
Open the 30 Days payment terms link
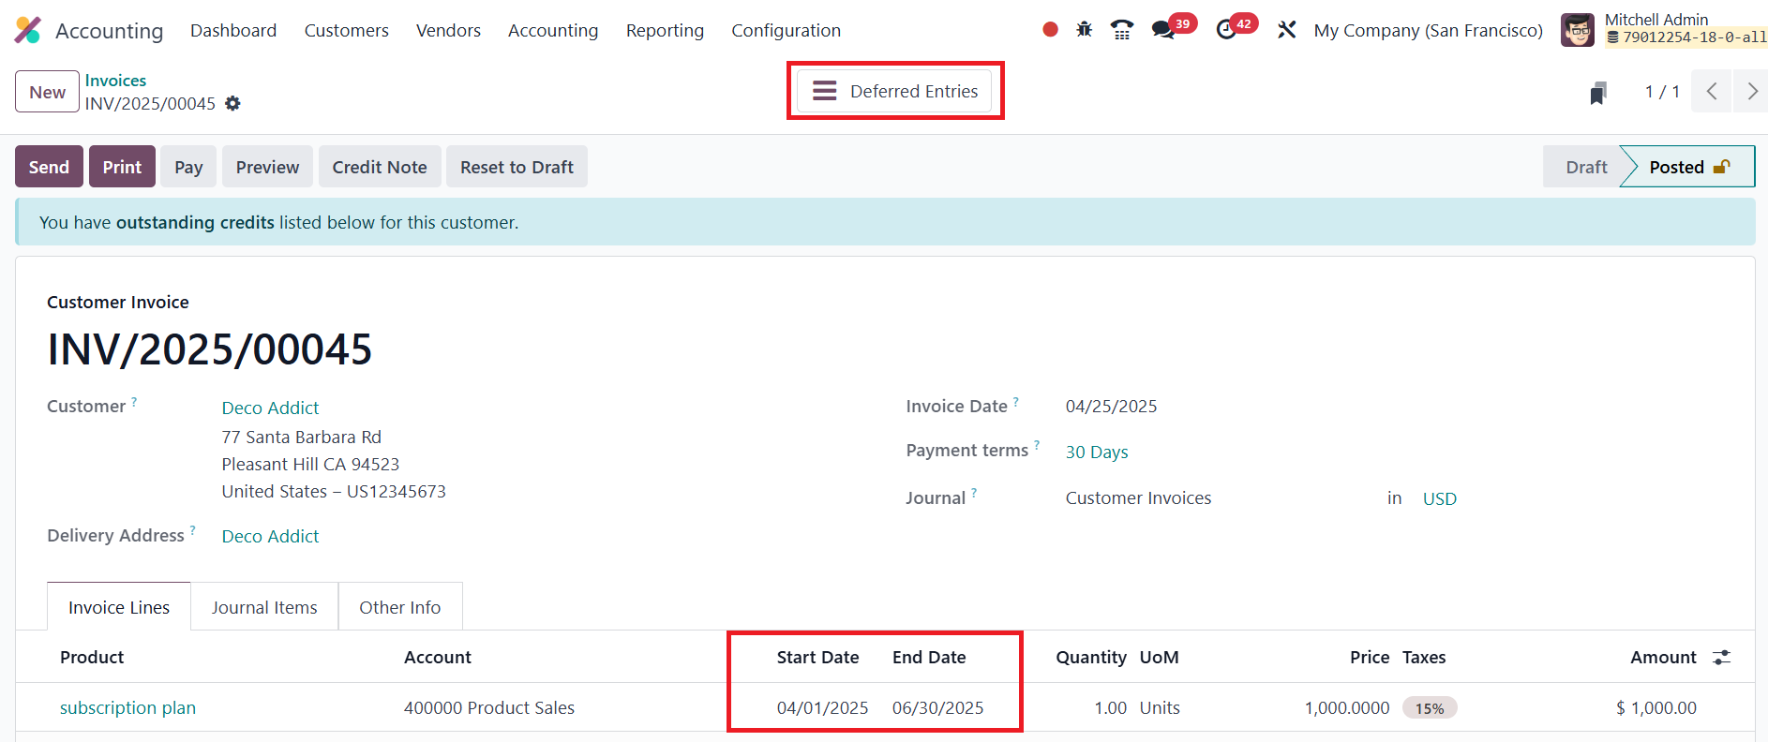click(1097, 452)
